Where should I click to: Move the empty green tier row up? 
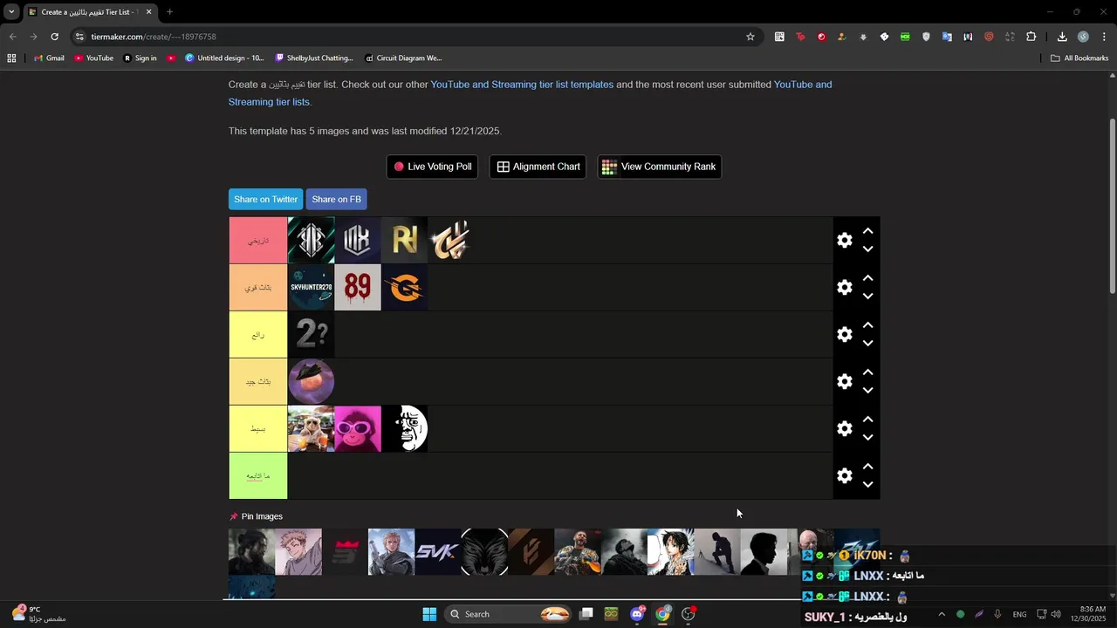(867, 467)
